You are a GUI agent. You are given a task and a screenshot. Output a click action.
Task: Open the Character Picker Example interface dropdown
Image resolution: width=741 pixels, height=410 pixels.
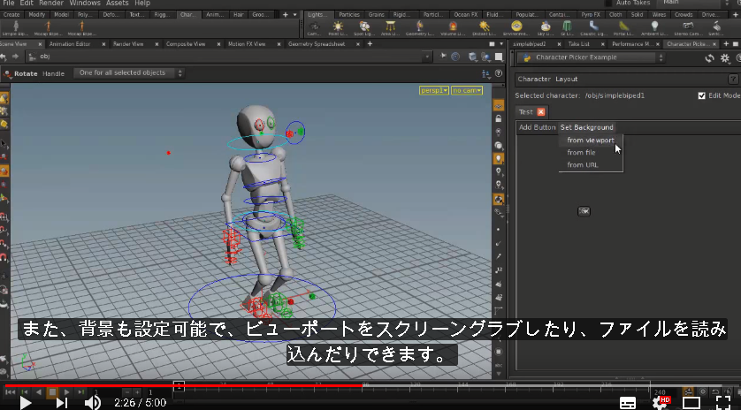point(591,57)
